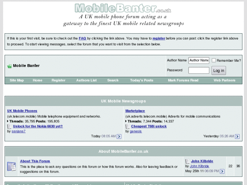Click the About MobileBanter.co.uk section header
This screenshot has height=185, width=247.
click(x=123, y=151)
